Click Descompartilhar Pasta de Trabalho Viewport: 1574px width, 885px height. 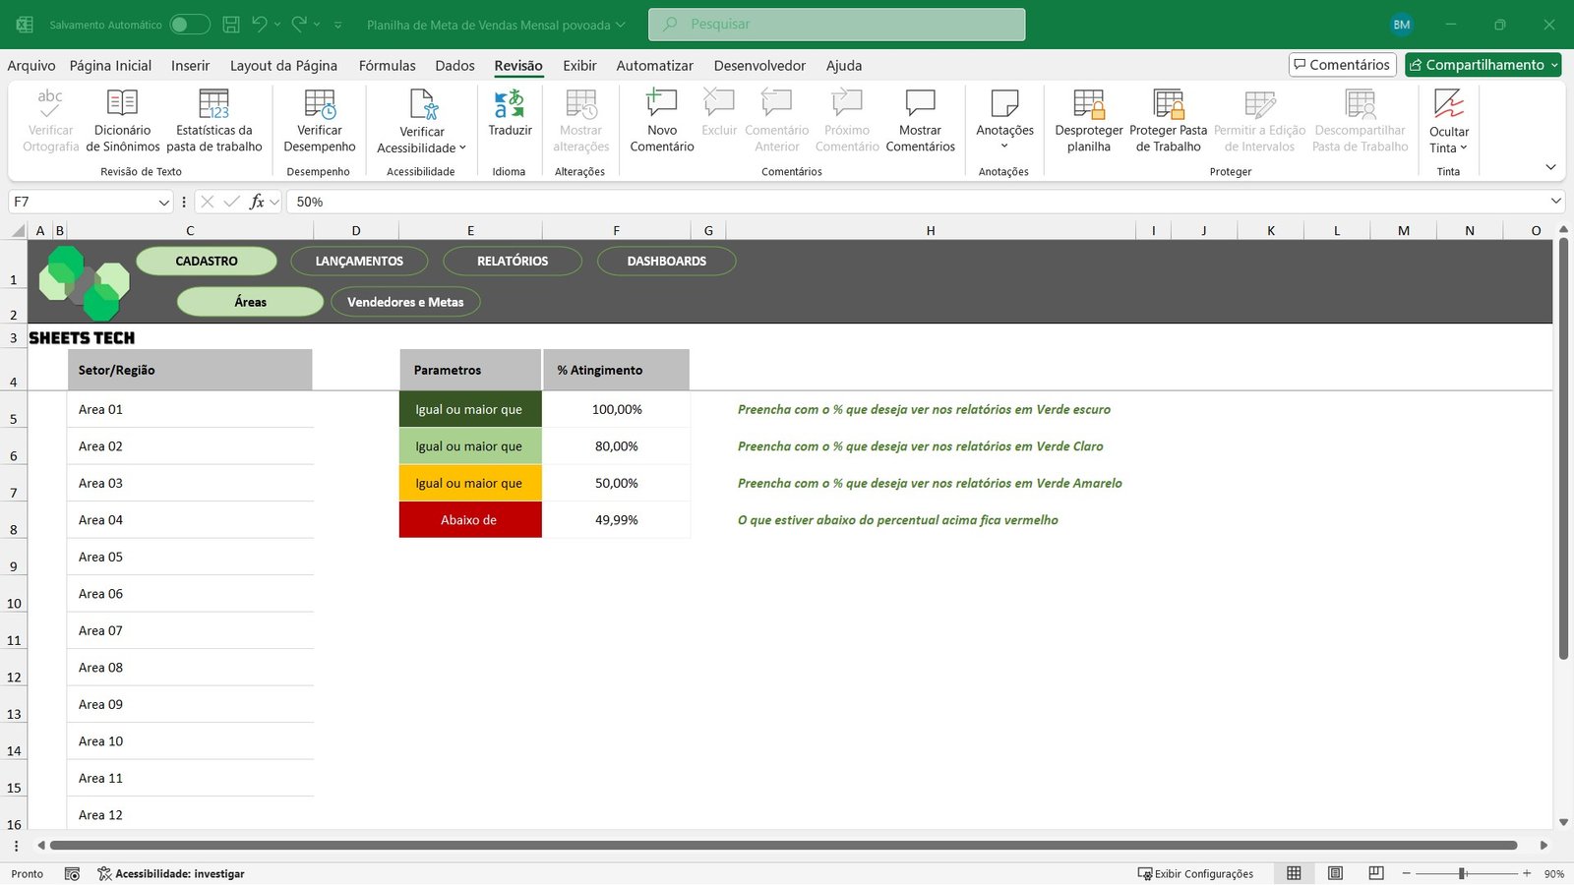click(x=1361, y=121)
